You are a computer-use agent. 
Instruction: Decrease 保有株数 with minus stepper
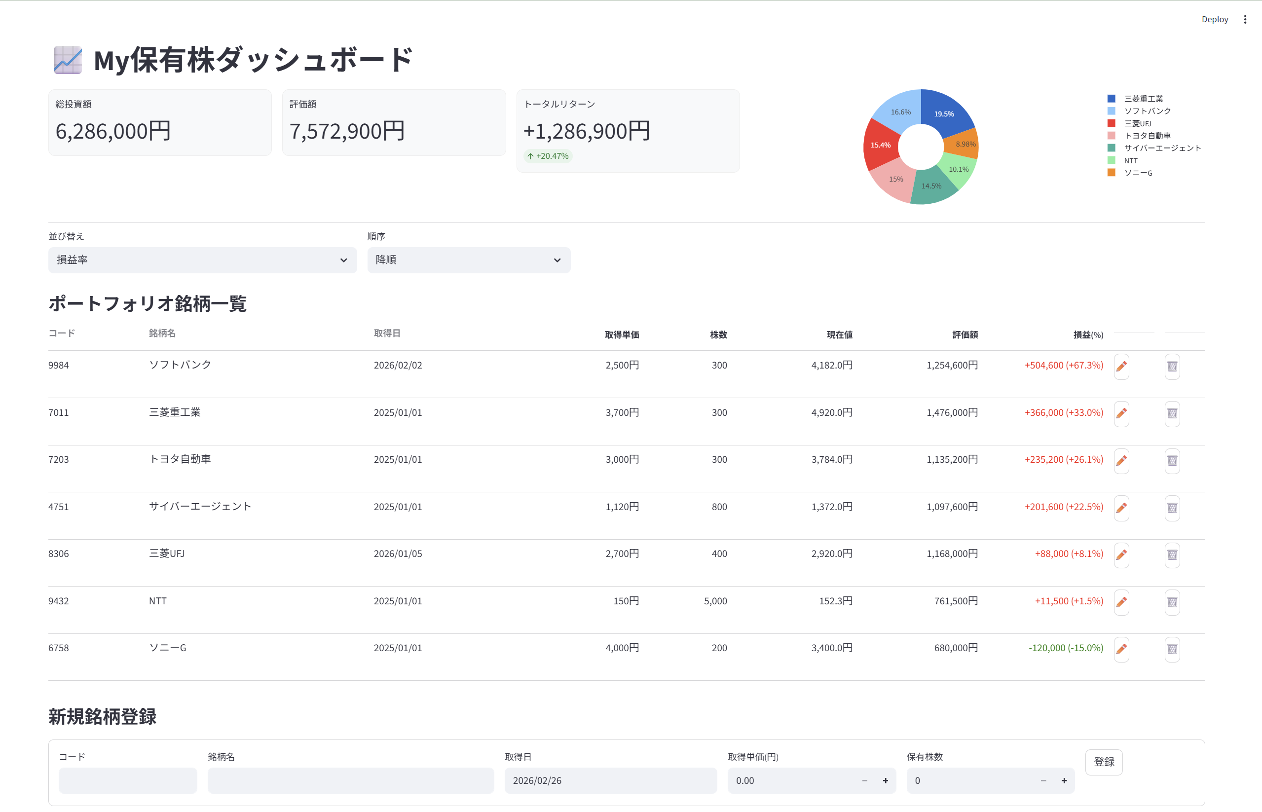1043,780
